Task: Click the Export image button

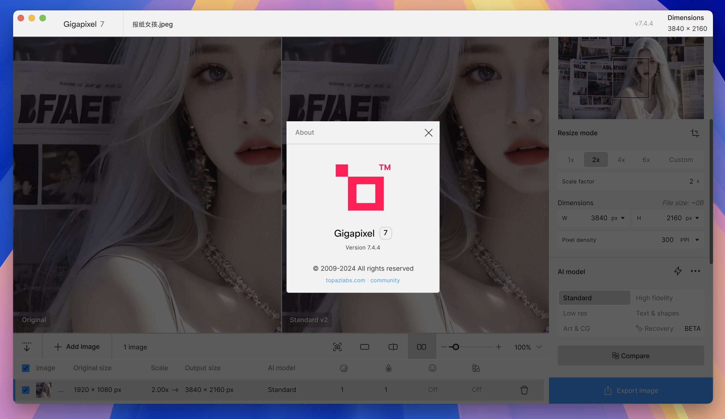Action: tap(631, 391)
